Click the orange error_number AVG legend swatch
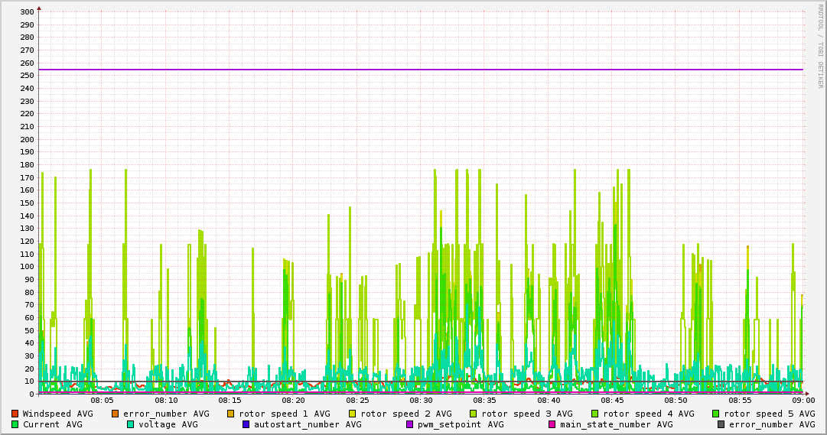 (116, 414)
